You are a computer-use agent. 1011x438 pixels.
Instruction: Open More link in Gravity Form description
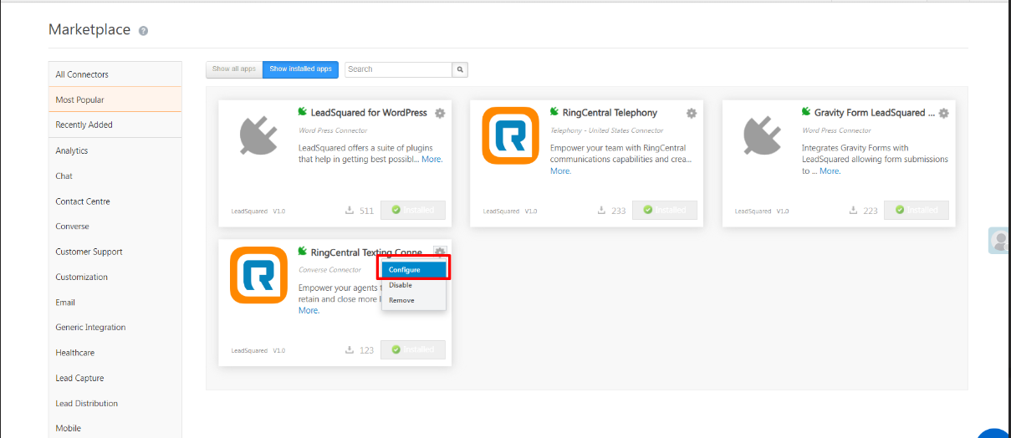pyautogui.click(x=830, y=171)
